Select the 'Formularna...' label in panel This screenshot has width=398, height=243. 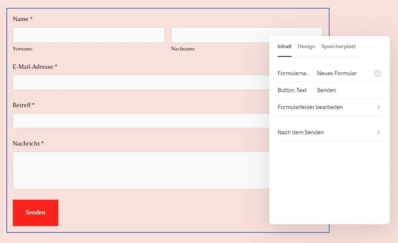pyautogui.click(x=294, y=73)
